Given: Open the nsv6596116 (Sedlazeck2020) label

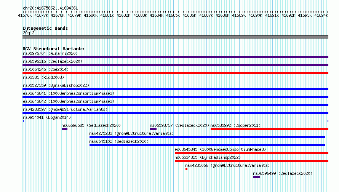Looking at the screenshot, I should [x=53, y=61].
